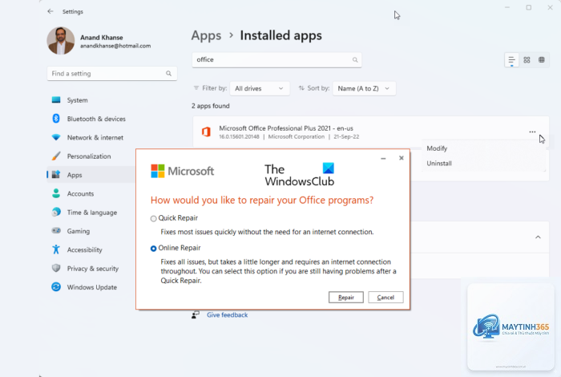Open the Name (A to Z) sort dropdown
The height and width of the screenshot is (377, 561).
[x=364, y=88]
